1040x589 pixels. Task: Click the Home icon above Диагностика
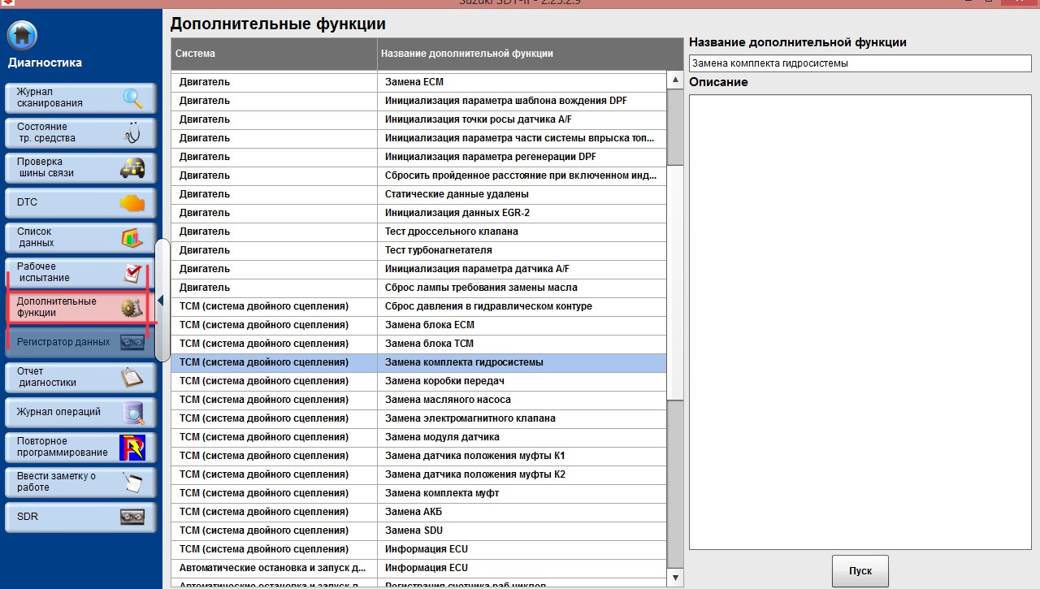pos(23,36)
